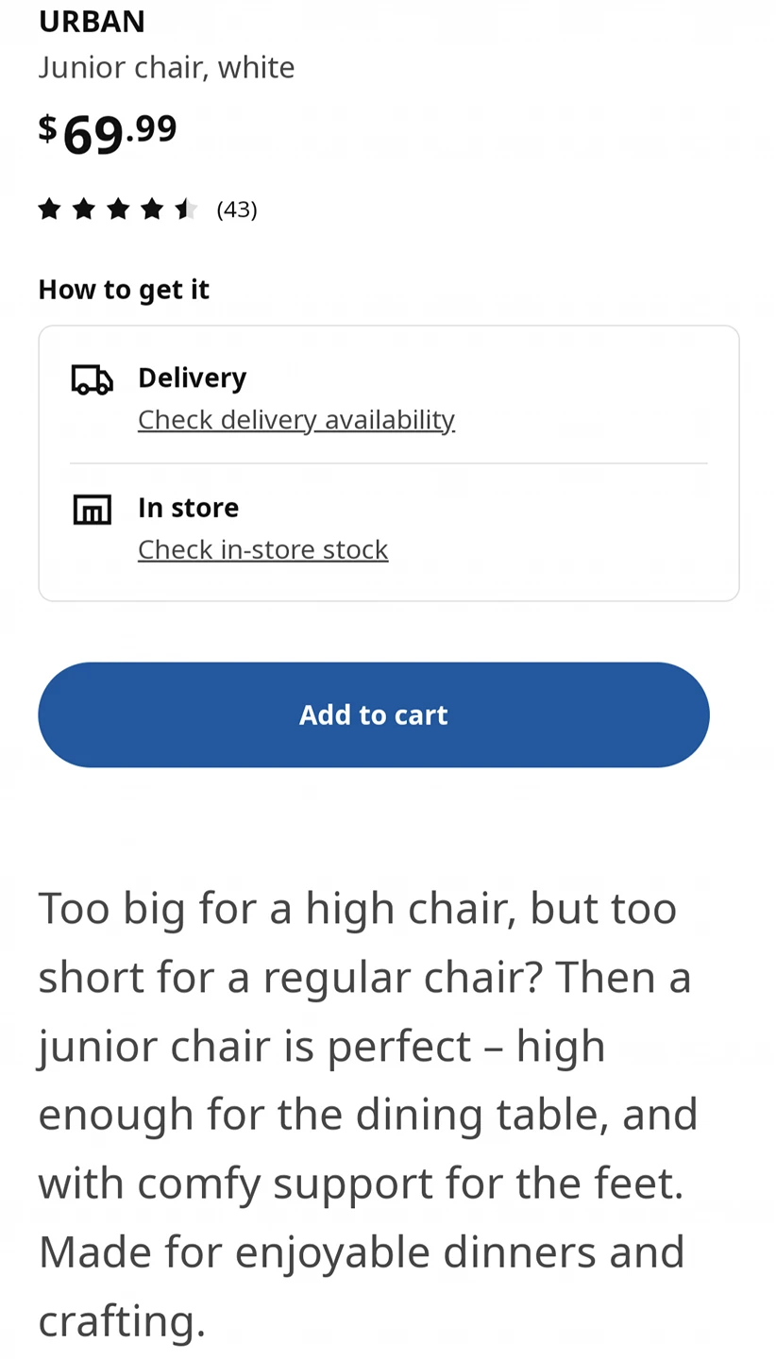The image size is (776, 1359).
Task: Open Check delivery availability link
Action: click(296, 419)
